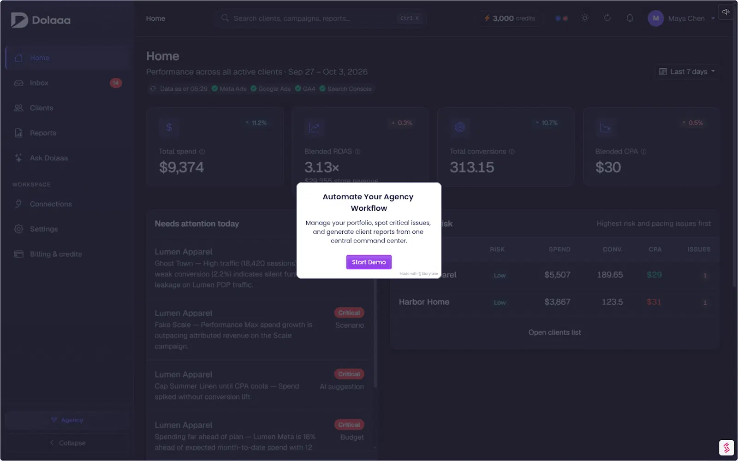The image size is (738, 461).
Task: Open the Reports document icon
Action: point(18,133)
